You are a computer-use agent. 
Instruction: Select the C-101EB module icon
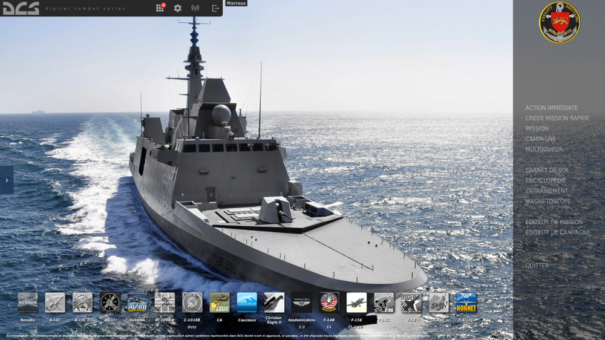[192, 302]
